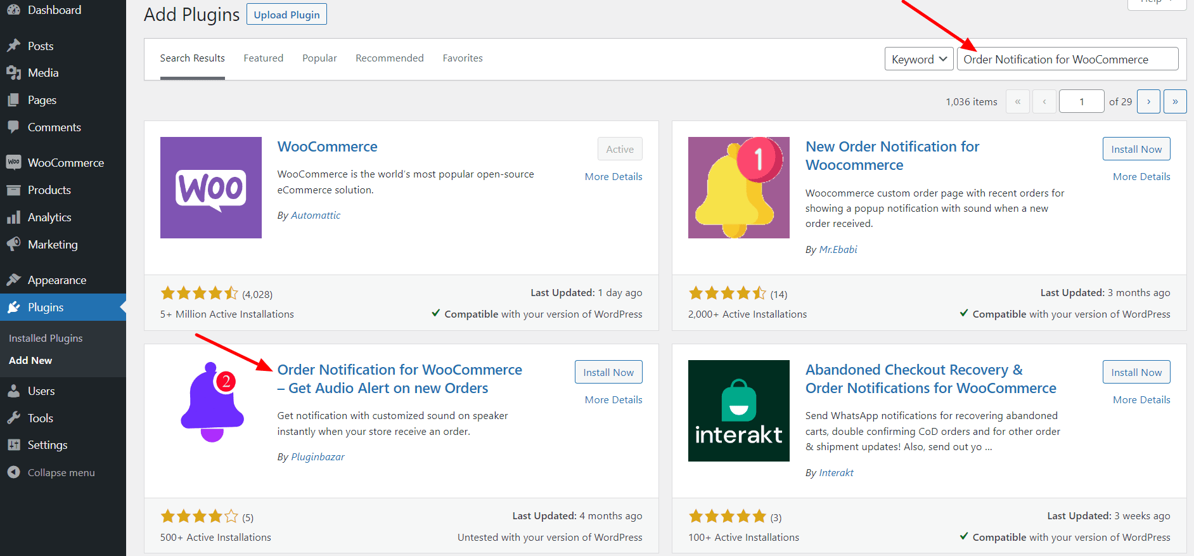
Task: Open Appearance using the paintbrush icon
Action: tap(13, 280)
